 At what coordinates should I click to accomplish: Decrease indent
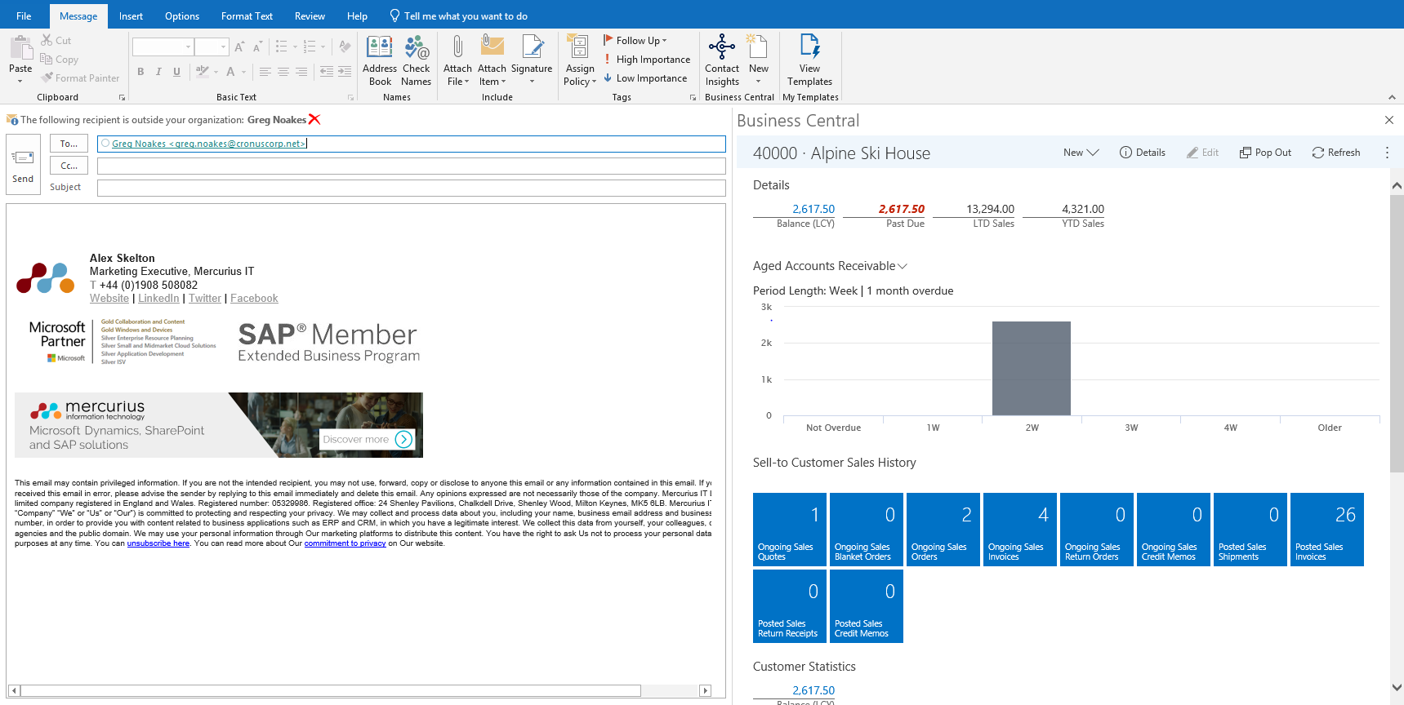click(x=327, y=72)
